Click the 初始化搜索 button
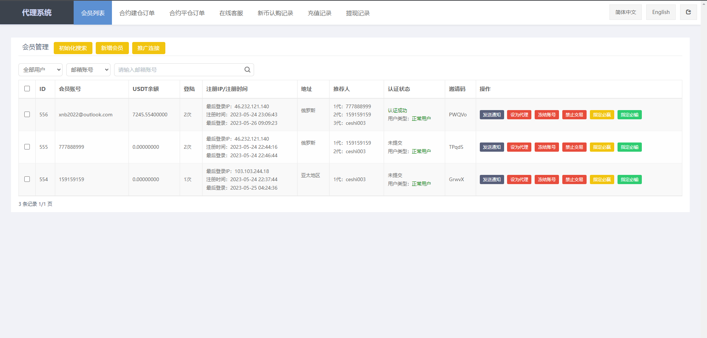The width and height of the screenshot is (707, 338). 73,48
